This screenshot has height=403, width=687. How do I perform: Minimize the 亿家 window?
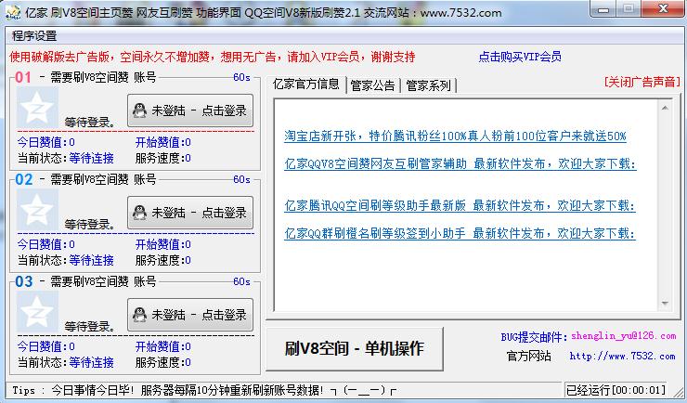(603, 8)
